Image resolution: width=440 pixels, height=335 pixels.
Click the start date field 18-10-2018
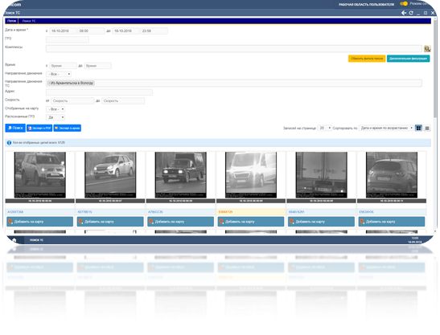(x=63, y=31)
